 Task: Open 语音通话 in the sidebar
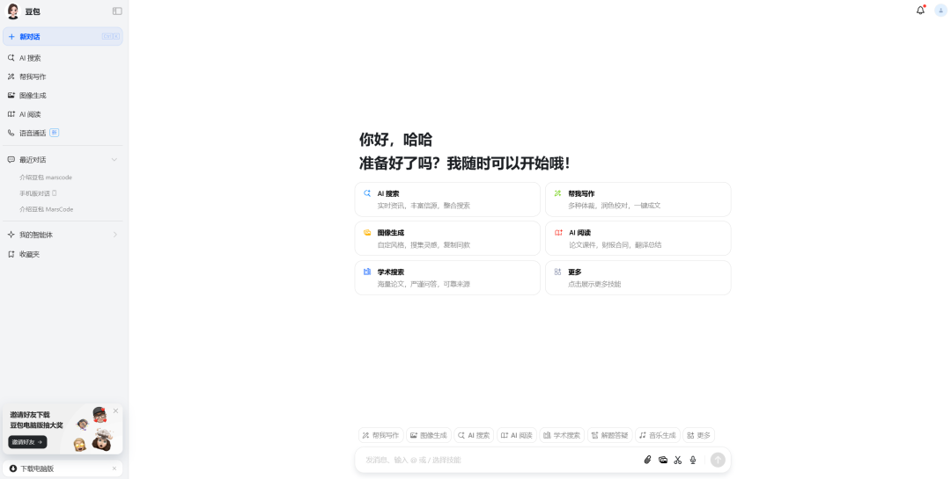click(x=63, y=134)
